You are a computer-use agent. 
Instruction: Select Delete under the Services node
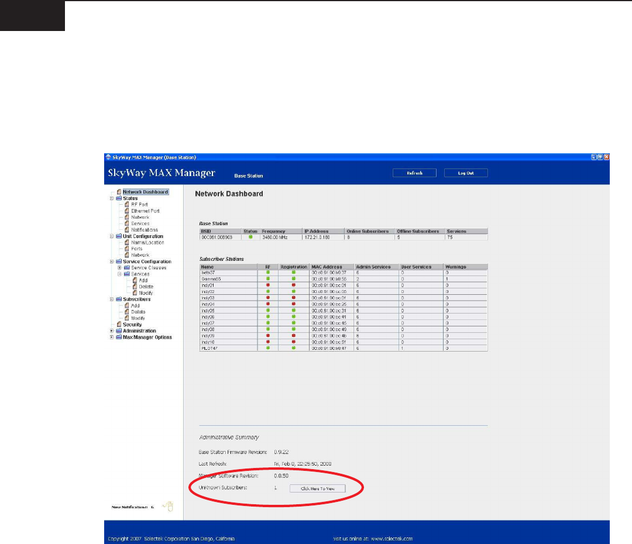click(146, 287)
